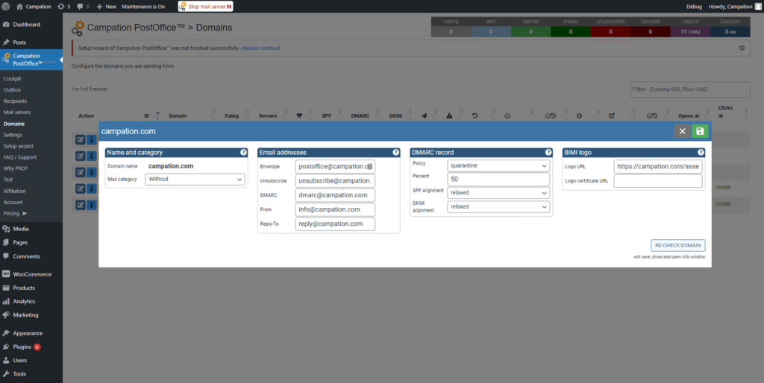Click the DMARC email input field

click(335, 195)
